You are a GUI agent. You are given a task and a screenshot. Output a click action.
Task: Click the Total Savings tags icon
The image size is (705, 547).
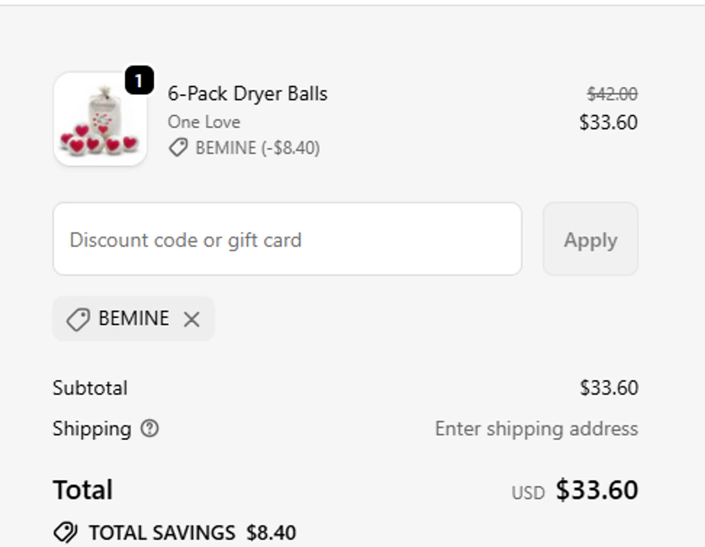tap(65, 532)
